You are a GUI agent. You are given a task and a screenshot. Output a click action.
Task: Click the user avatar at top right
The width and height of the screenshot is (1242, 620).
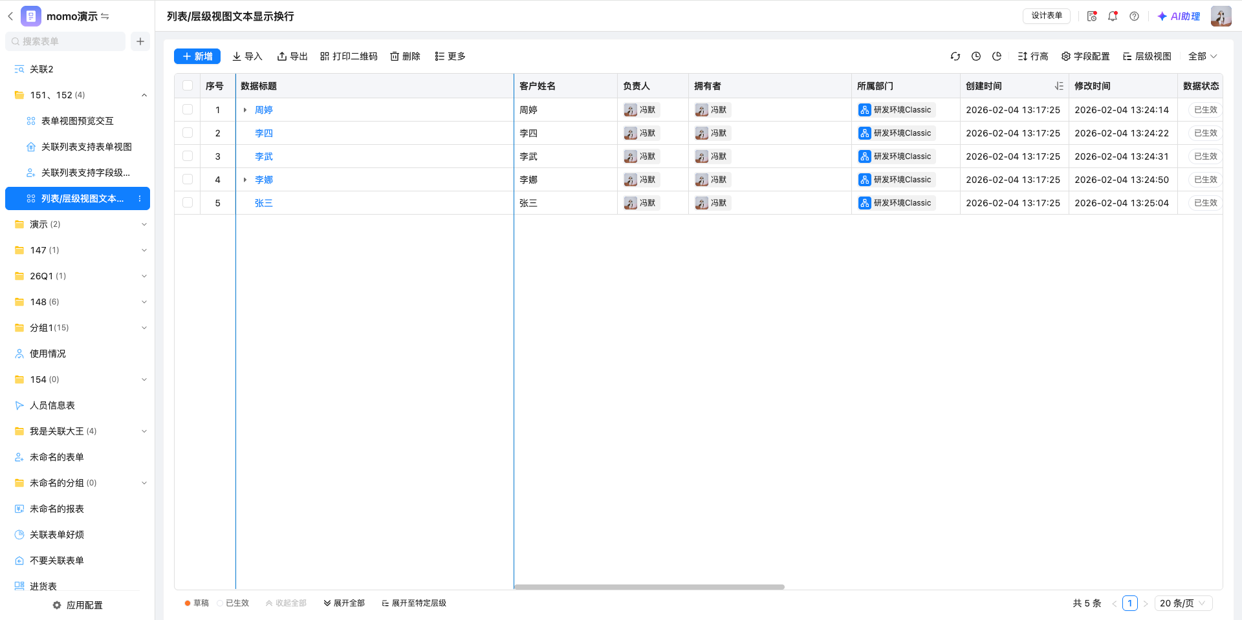1221,16
